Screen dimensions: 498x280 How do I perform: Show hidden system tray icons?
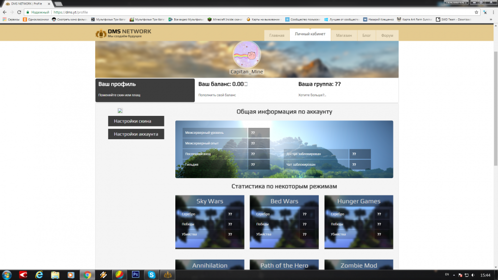[x=454, y=275]
